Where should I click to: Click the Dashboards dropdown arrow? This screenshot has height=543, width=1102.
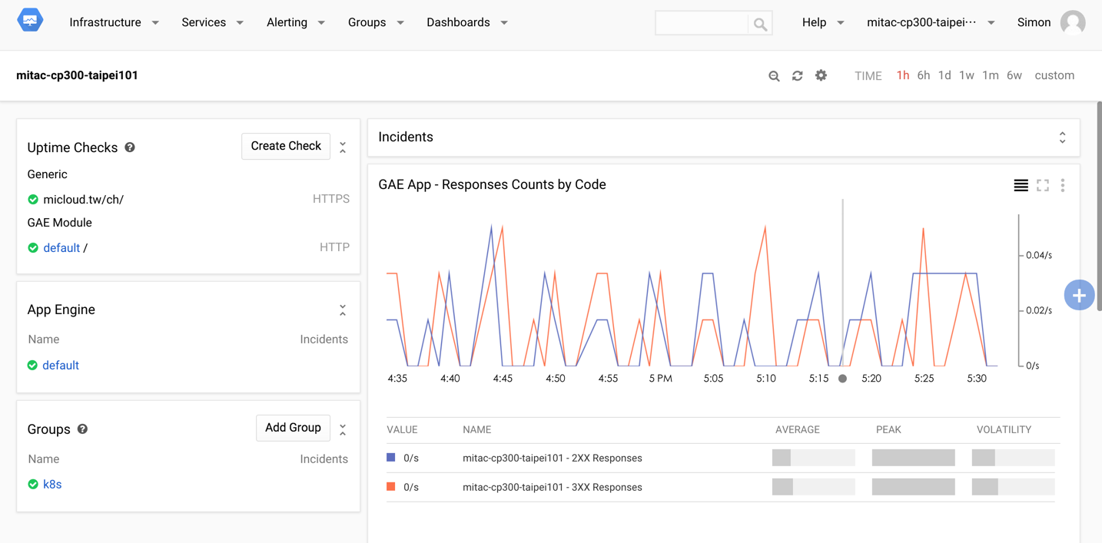pos(504,23)
